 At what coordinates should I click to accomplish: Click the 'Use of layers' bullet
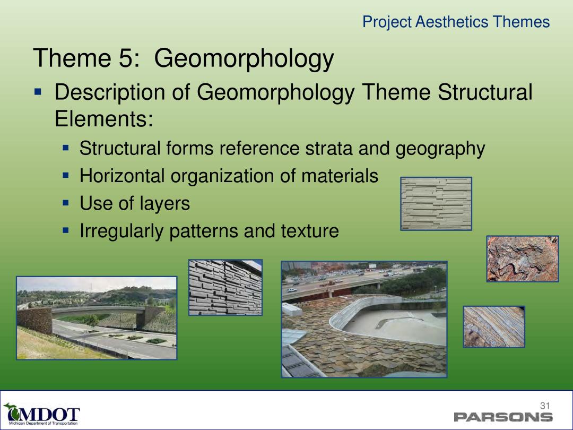pyautogui.click(x=135, y=204)
